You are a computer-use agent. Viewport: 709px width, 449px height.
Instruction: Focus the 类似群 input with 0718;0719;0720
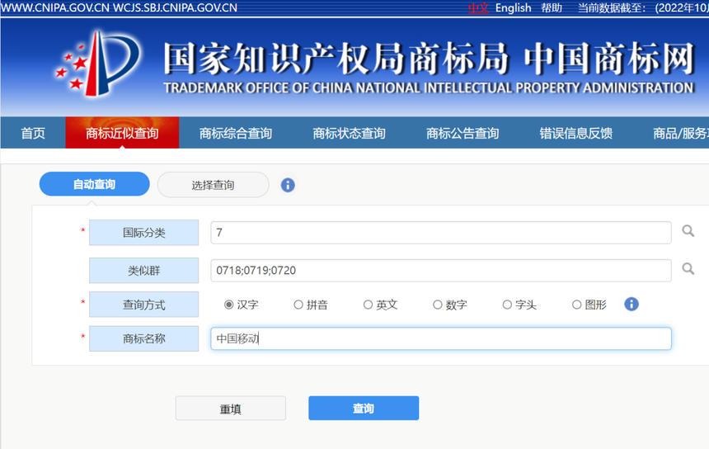pos(441,271)
